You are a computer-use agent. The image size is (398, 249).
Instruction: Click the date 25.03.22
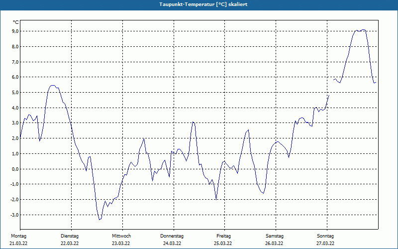(x=223, y=244)
